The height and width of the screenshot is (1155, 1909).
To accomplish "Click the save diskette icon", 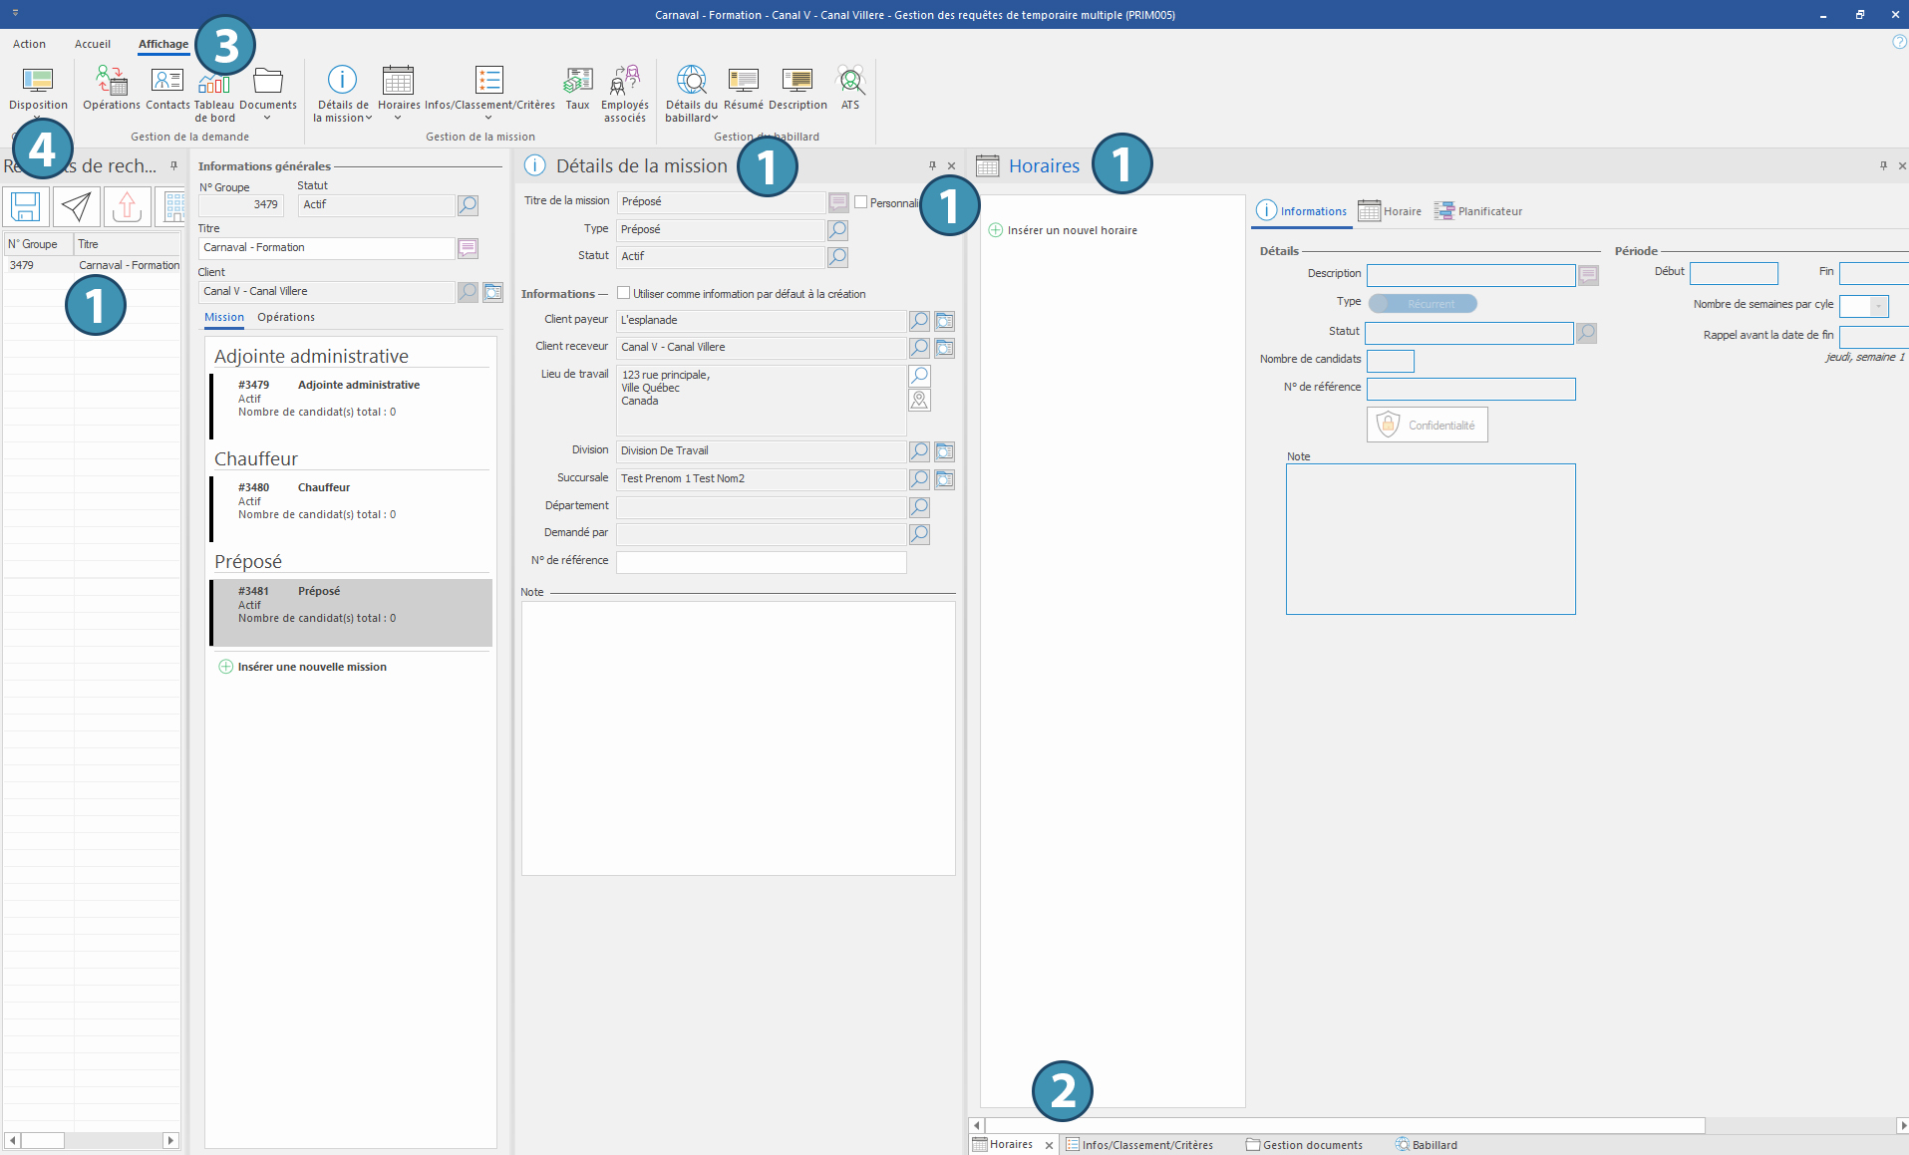I will [x=26, y=206].
